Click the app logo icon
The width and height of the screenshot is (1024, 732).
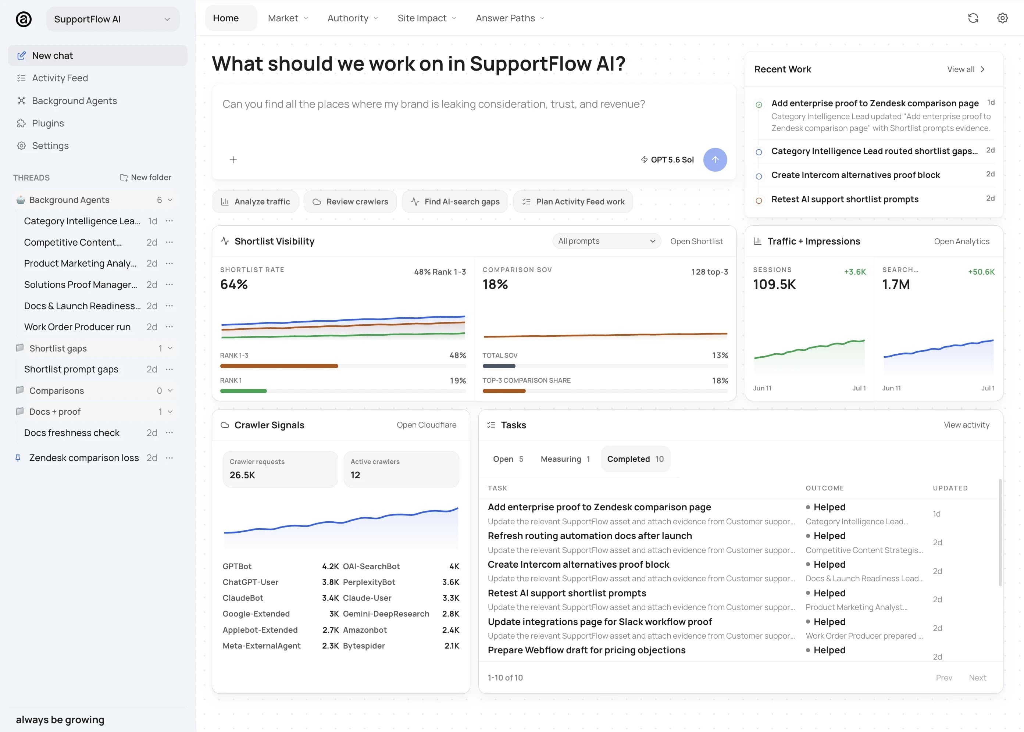point(24,19)
